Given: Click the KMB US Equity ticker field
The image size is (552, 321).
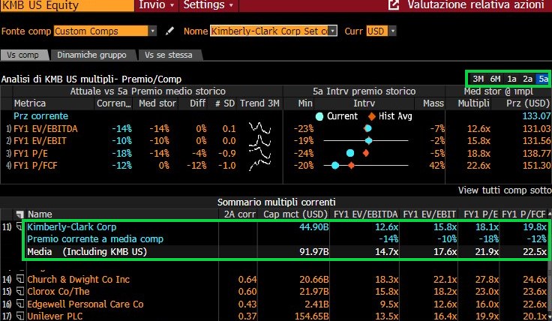Looking at the screenshot, I should tap(67, 6).
